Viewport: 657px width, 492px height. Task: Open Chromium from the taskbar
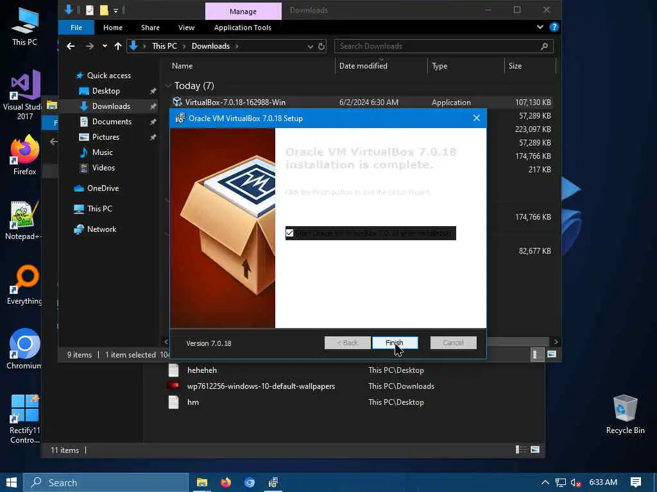[250, 482]
